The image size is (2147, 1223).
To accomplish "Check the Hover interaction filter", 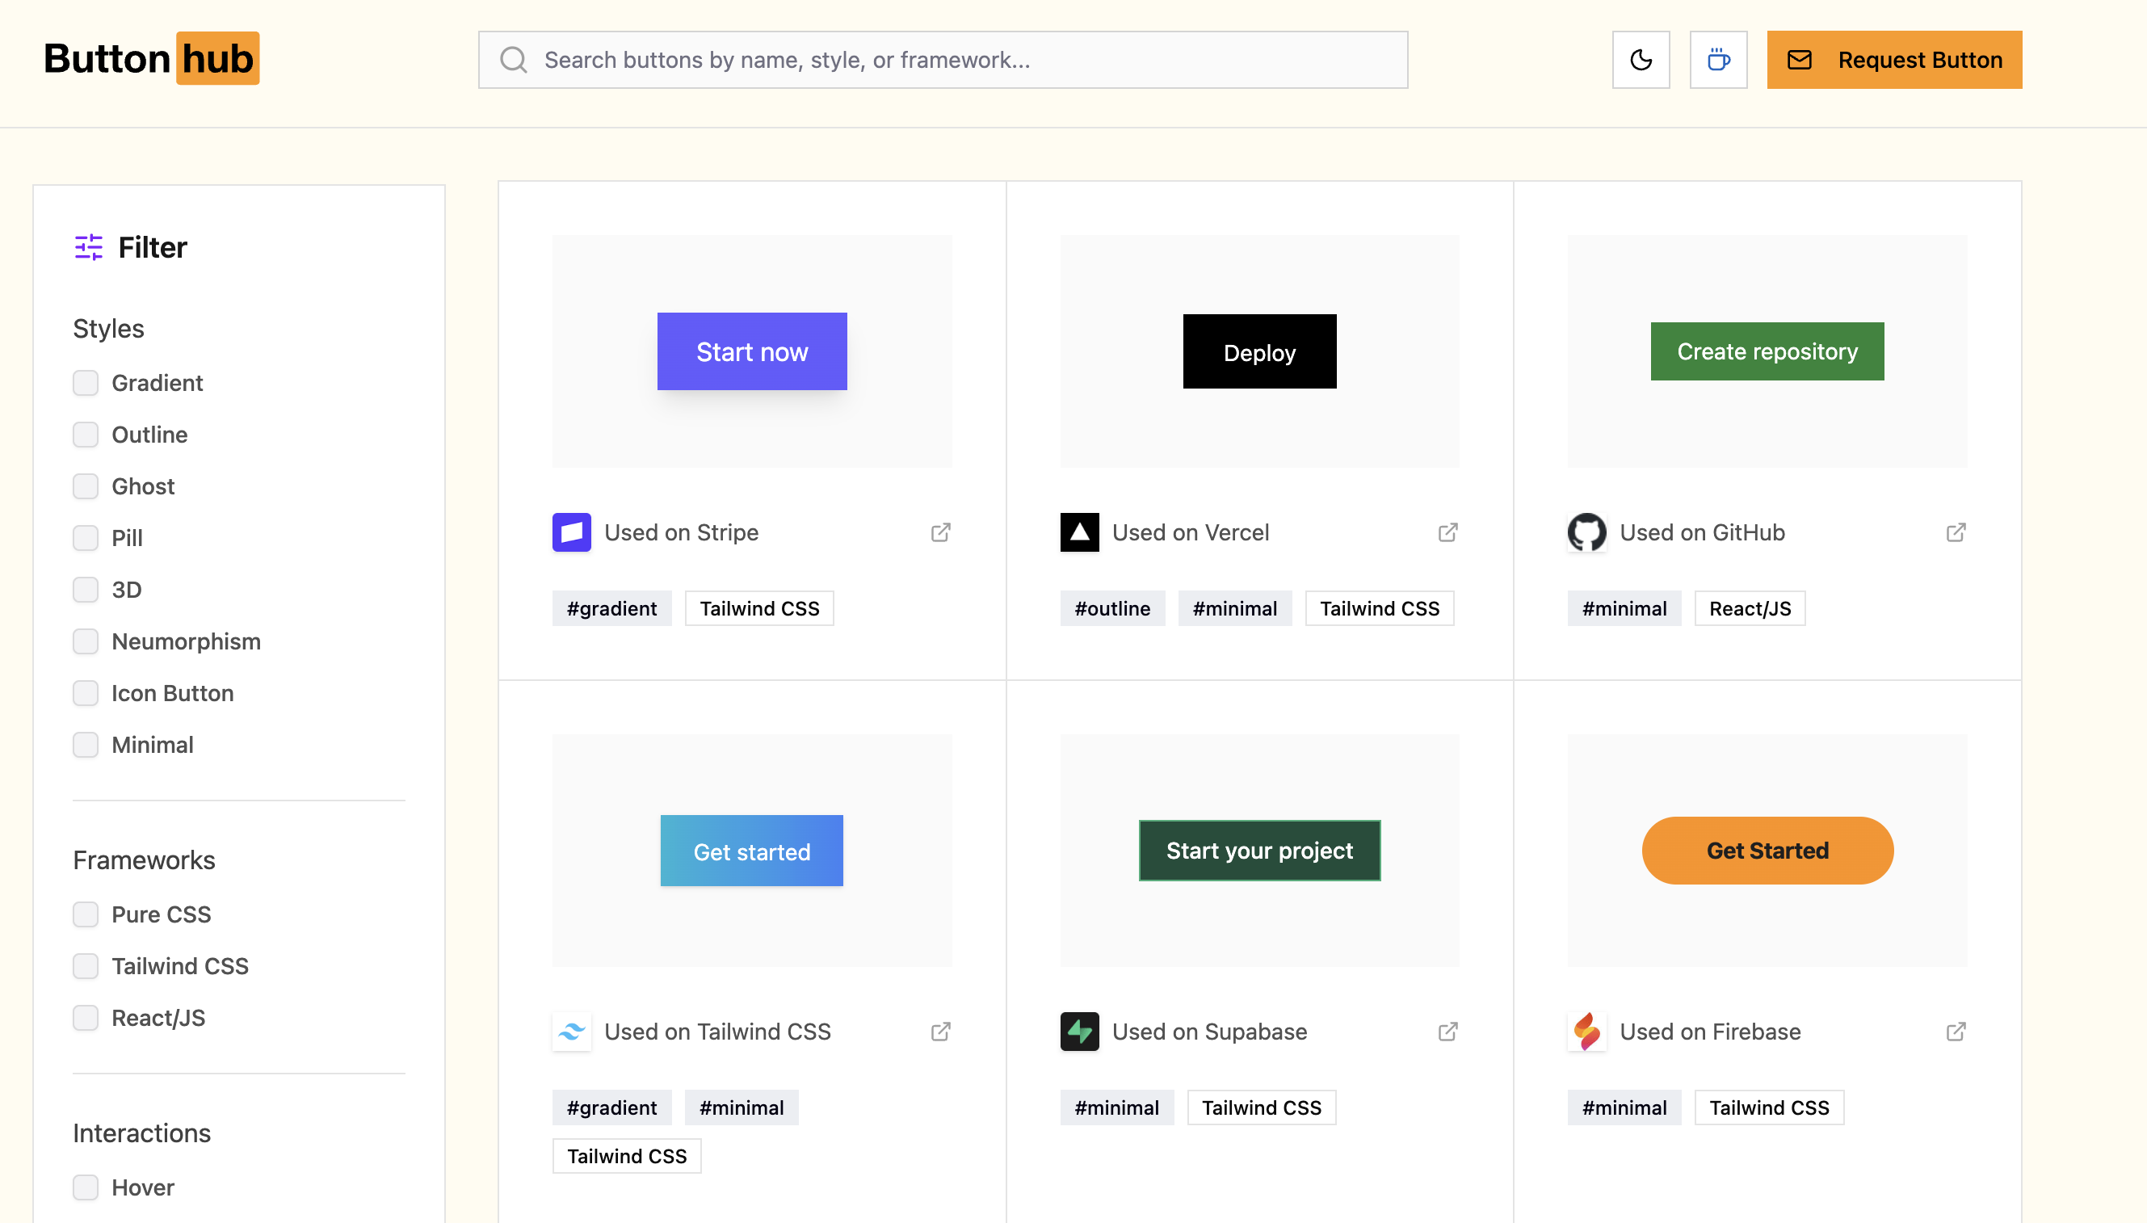I will click(86, 1187).
